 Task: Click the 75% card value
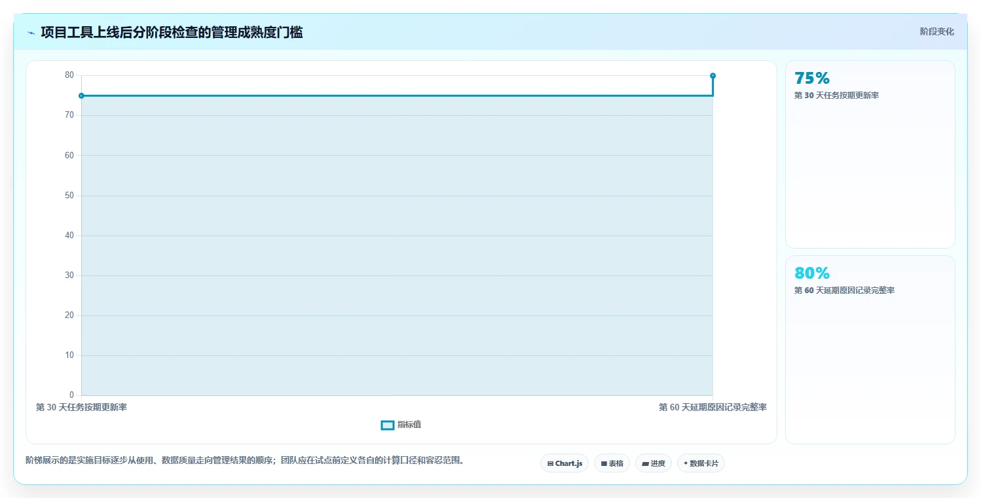click(812, 78)
